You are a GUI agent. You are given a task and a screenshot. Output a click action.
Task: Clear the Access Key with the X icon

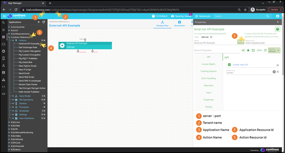pyautogui.click(x=274, y=72)
